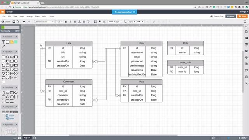Click the orange Share button
249x140 pixels.
coord(242,16)
